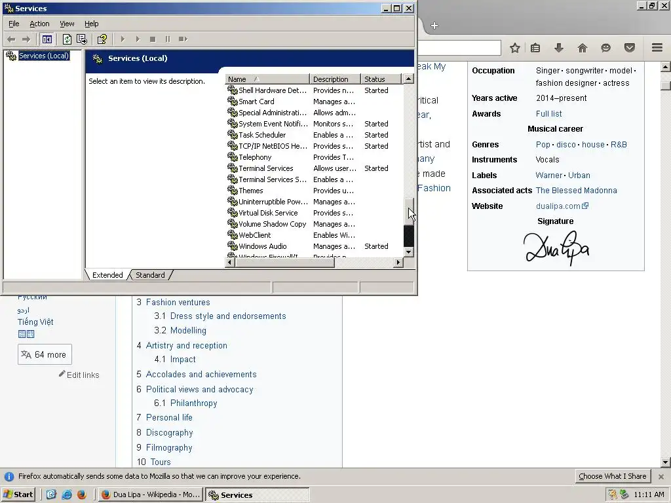This screenshot has width=671, height=503.
Task: Select the Task Scheduler service
Action: (x=314, y=135)
